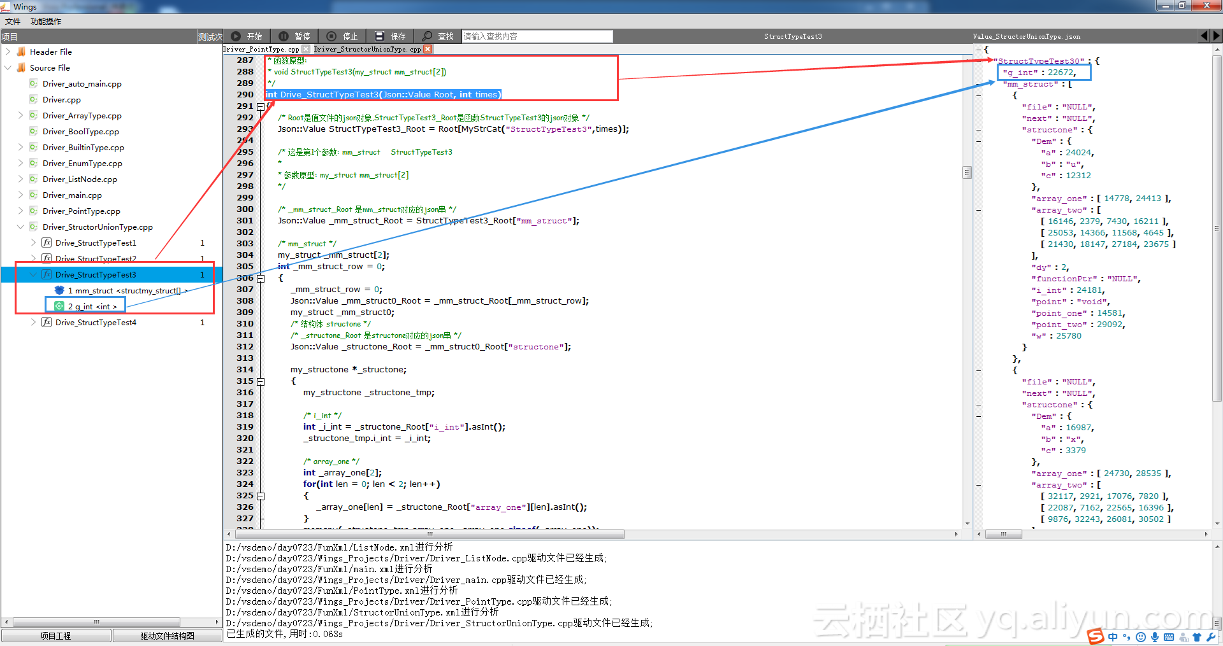Click the Sogou input method logo
The height and width of the screenshot is (646, 1223).
click(1096, 636)
